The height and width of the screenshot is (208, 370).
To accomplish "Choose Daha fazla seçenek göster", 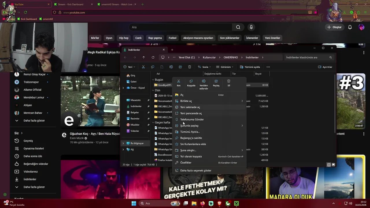I will (x=210, y=170).
